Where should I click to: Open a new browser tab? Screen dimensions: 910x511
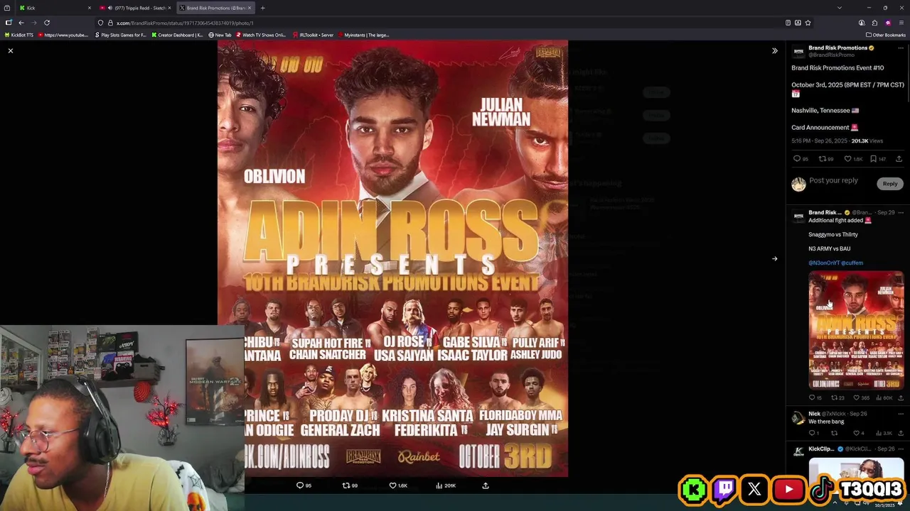click(x=262, y=8)
